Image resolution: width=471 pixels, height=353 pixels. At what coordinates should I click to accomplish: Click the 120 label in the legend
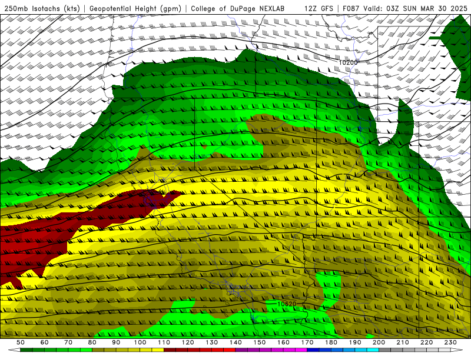(188, 342)
